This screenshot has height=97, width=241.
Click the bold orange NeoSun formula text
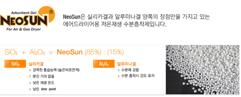pos(70,52)
